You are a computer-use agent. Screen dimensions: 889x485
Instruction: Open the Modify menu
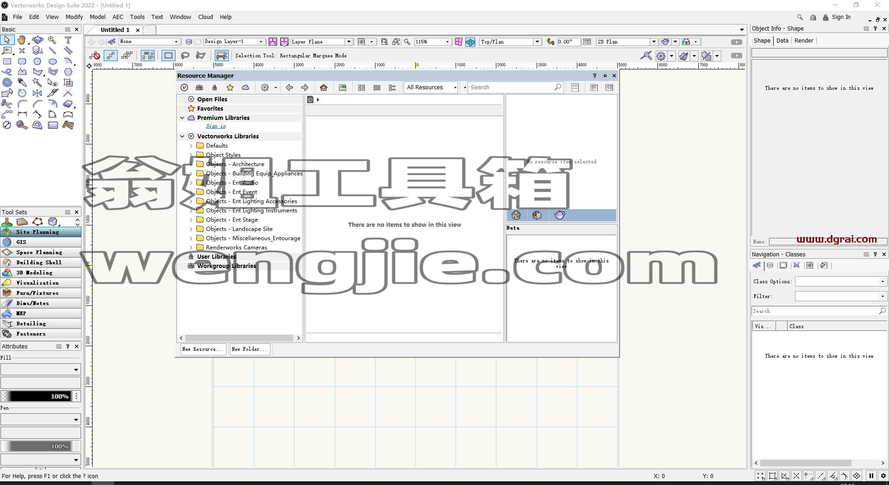click(x=74, y=17)
